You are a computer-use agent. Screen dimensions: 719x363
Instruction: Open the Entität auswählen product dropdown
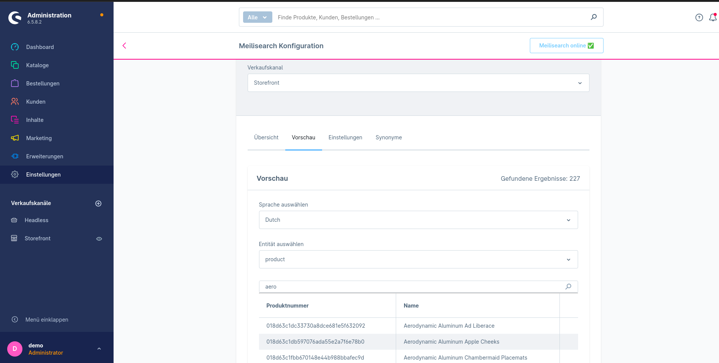(x=418, y=259)
